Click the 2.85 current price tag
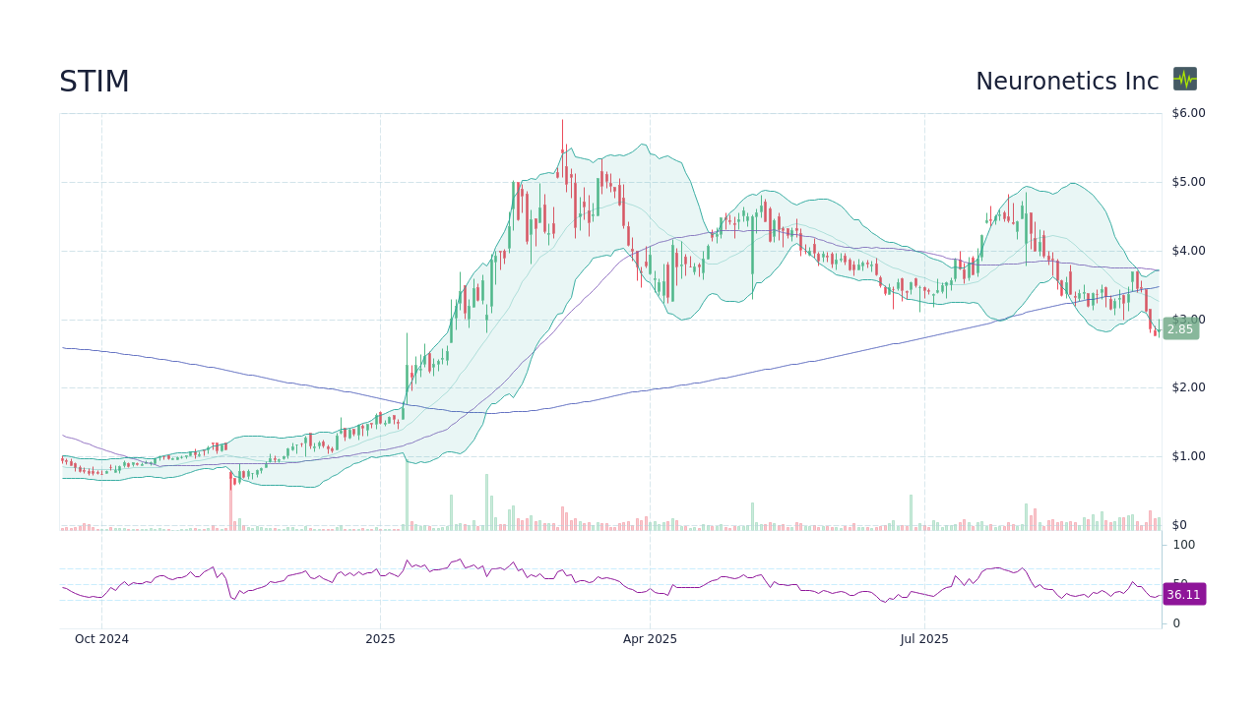1260x708 pixels. click(x=1180, y=329)
